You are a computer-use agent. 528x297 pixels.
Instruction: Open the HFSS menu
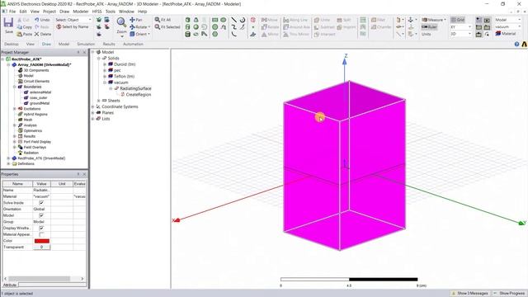(x=97, y=11)
